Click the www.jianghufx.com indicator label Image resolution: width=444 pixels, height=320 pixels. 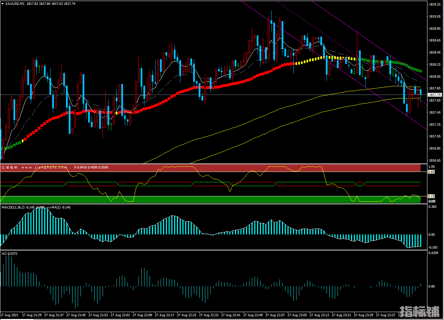coord(44,167)
